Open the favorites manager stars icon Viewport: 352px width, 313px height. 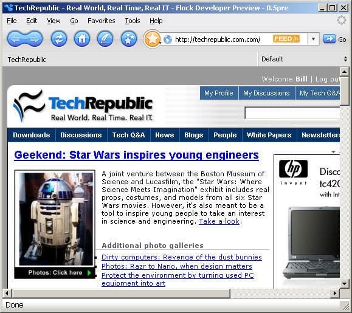(129, 39)
